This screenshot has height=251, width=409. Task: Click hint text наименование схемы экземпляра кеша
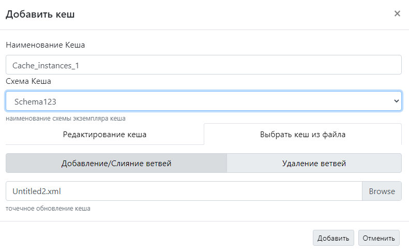66,119
